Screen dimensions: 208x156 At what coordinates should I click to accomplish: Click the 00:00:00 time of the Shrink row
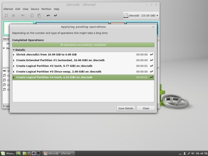(x=142, y=54)
